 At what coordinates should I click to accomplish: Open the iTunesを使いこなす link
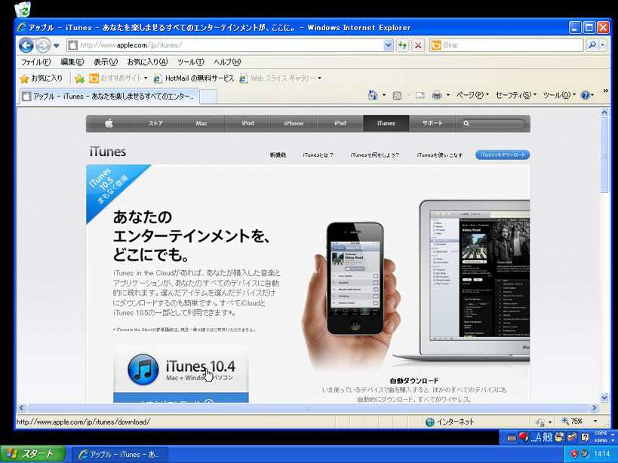pos(439,155)
